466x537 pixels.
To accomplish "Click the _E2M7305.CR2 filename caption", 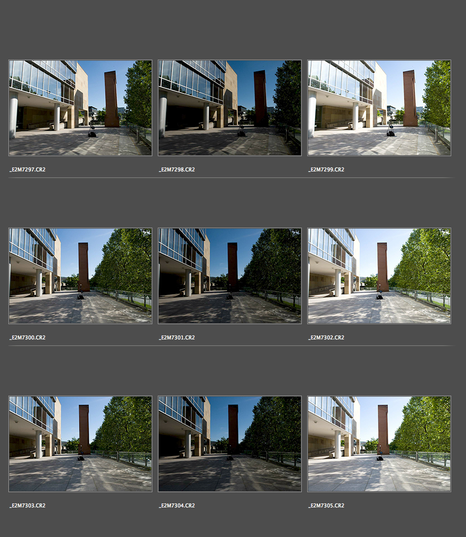I will 326,505.
